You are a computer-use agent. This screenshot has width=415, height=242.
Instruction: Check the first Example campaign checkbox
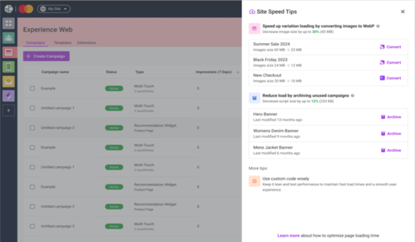tap(32, 88)
